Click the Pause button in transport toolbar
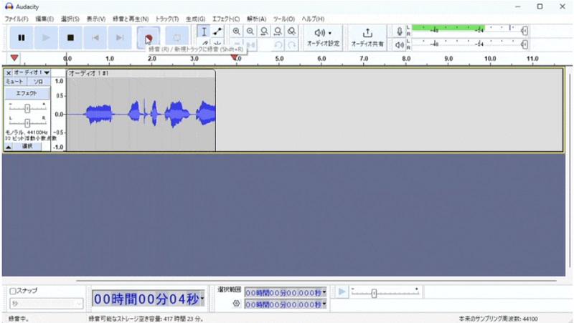 point(22,37)
